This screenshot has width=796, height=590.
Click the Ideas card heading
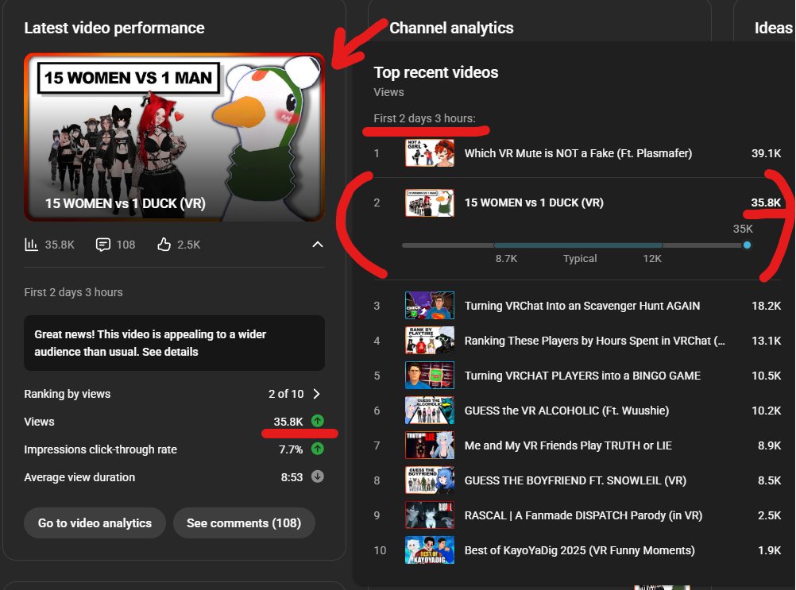[x=773, y=28]
